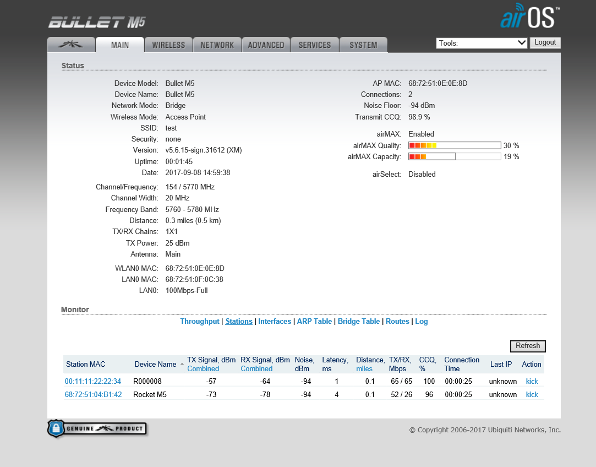Image resolution: width=596 pixels, height=467 pixels.
Task: Switch Distance units via miles link
Action: 364,368
